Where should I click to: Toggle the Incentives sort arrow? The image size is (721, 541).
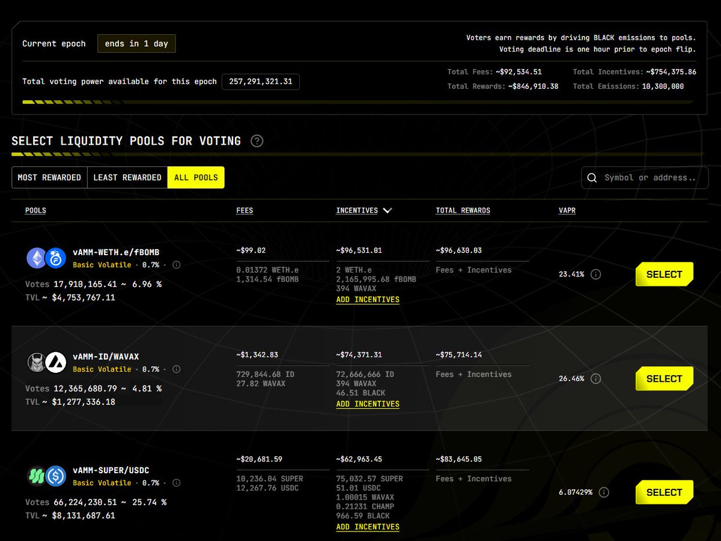pyautogui.click(x=388, y=211)
